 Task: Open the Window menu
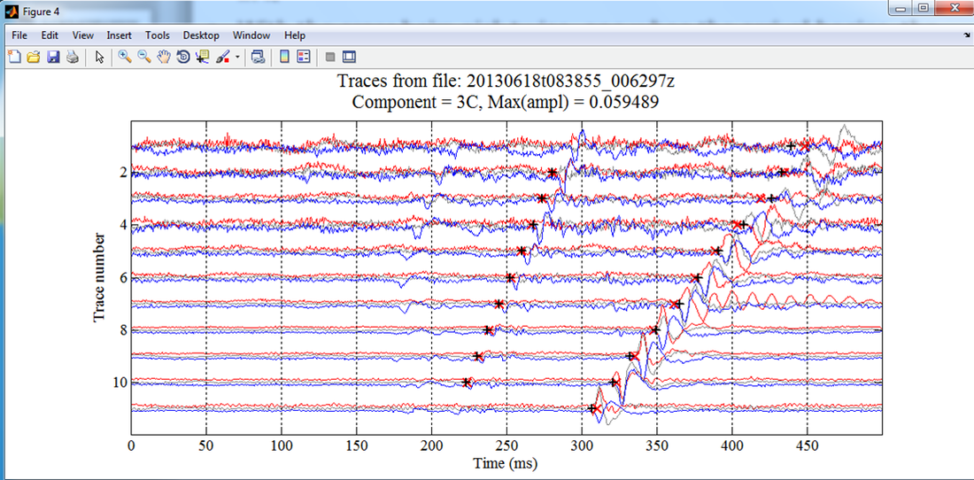[251, 35]
